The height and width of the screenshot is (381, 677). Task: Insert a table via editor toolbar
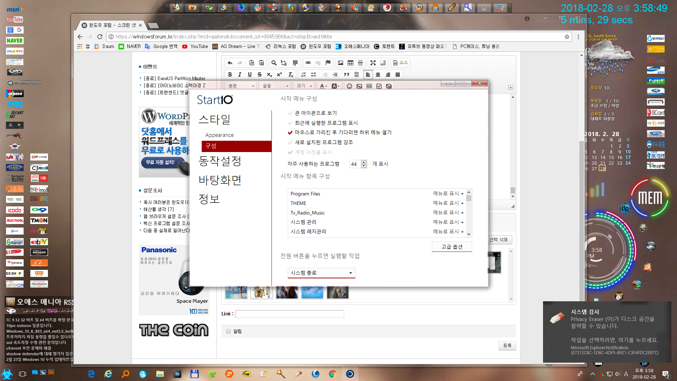(350, 63)
